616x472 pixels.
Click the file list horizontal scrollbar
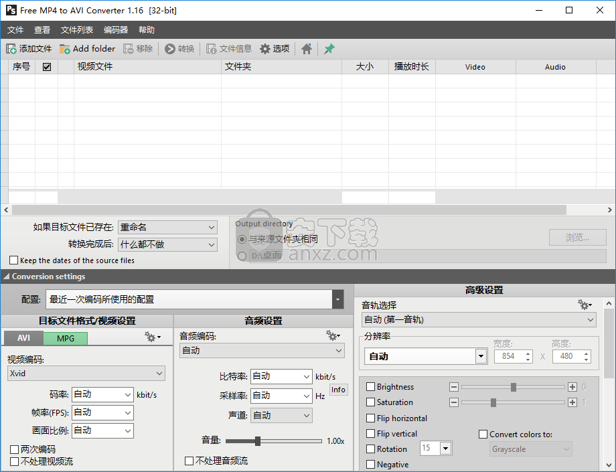pos(289,210)
